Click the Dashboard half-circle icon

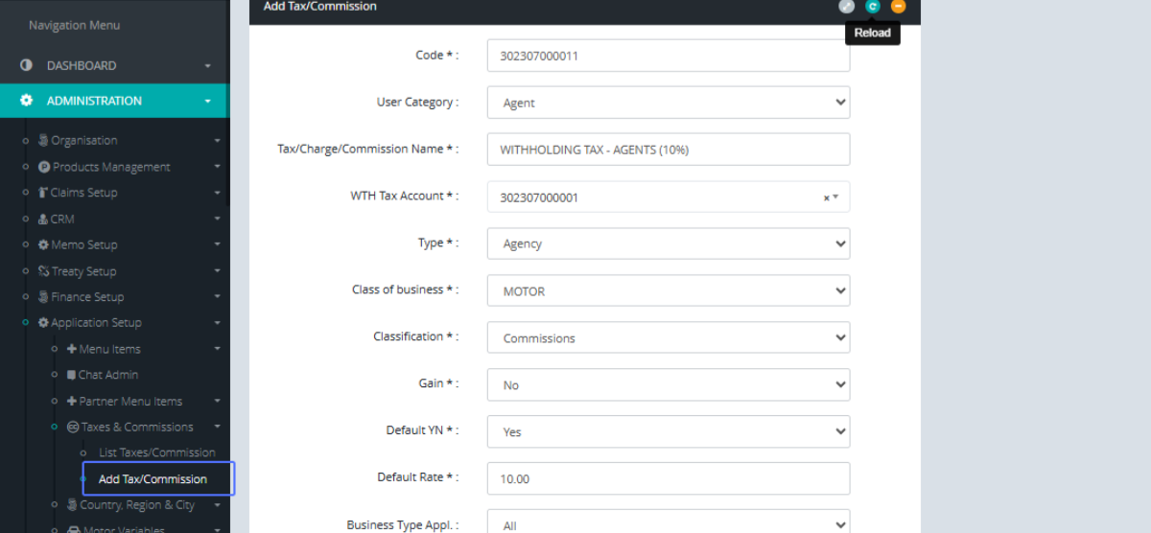click(26, 65)
